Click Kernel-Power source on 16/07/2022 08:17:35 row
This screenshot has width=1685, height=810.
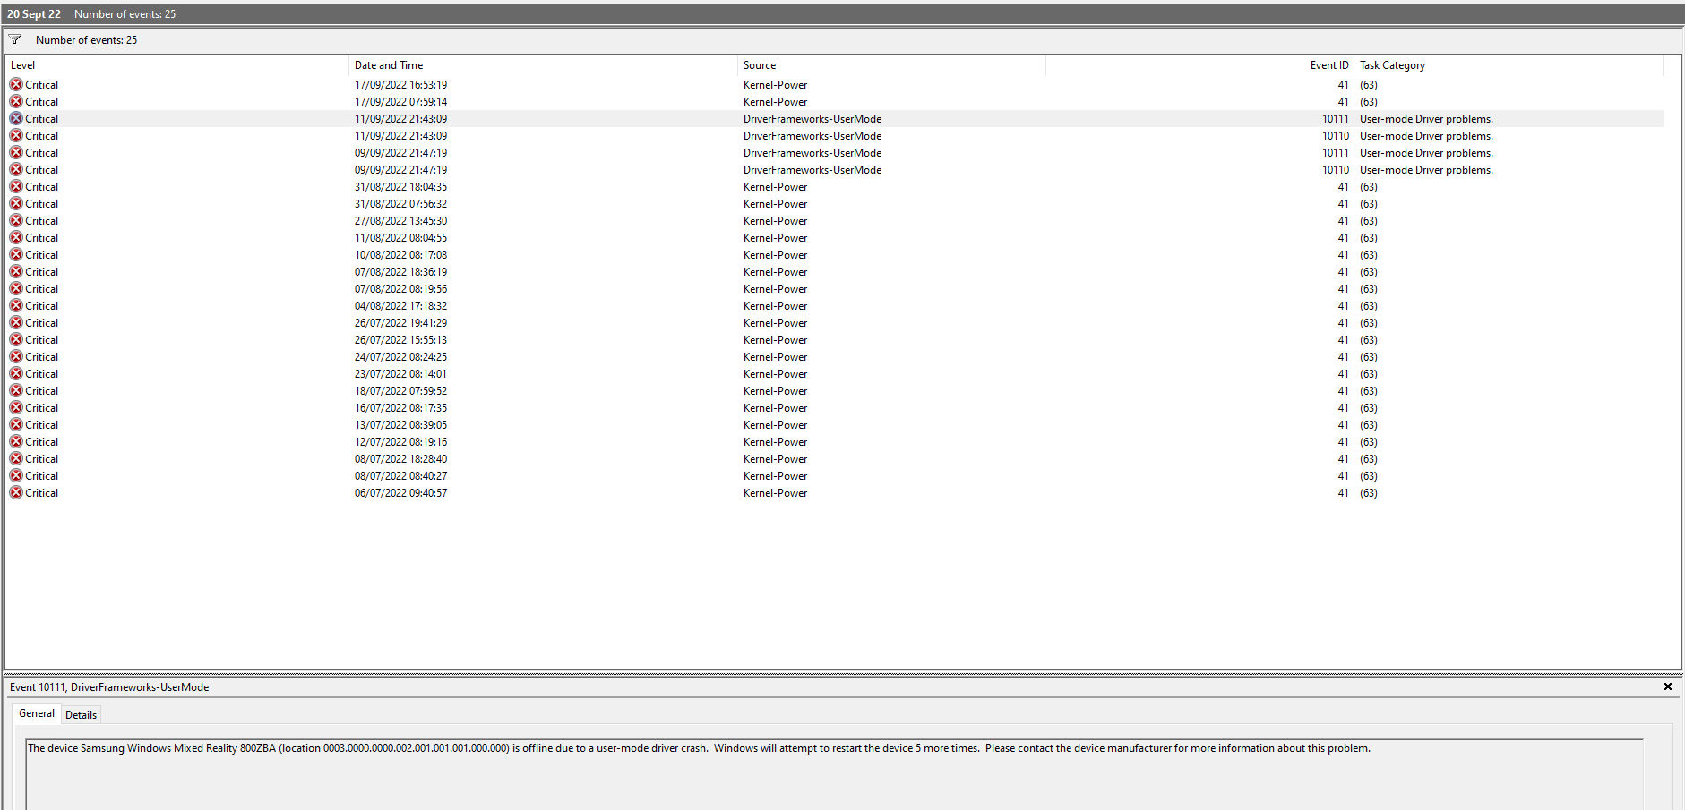pos(775,408)
